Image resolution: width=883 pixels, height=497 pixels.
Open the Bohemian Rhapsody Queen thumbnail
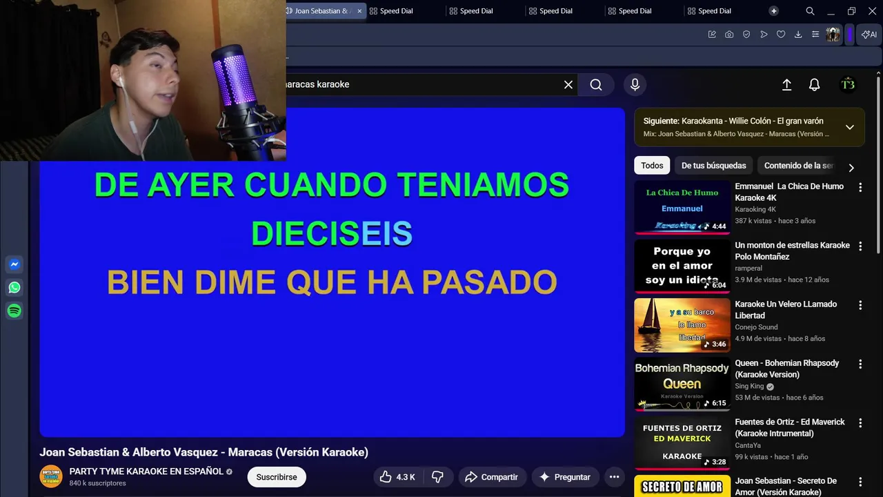coord(682,384)
